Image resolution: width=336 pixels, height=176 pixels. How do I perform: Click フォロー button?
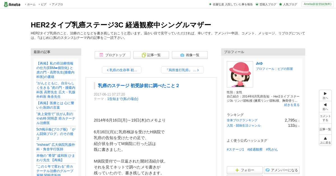coord(245,170)
